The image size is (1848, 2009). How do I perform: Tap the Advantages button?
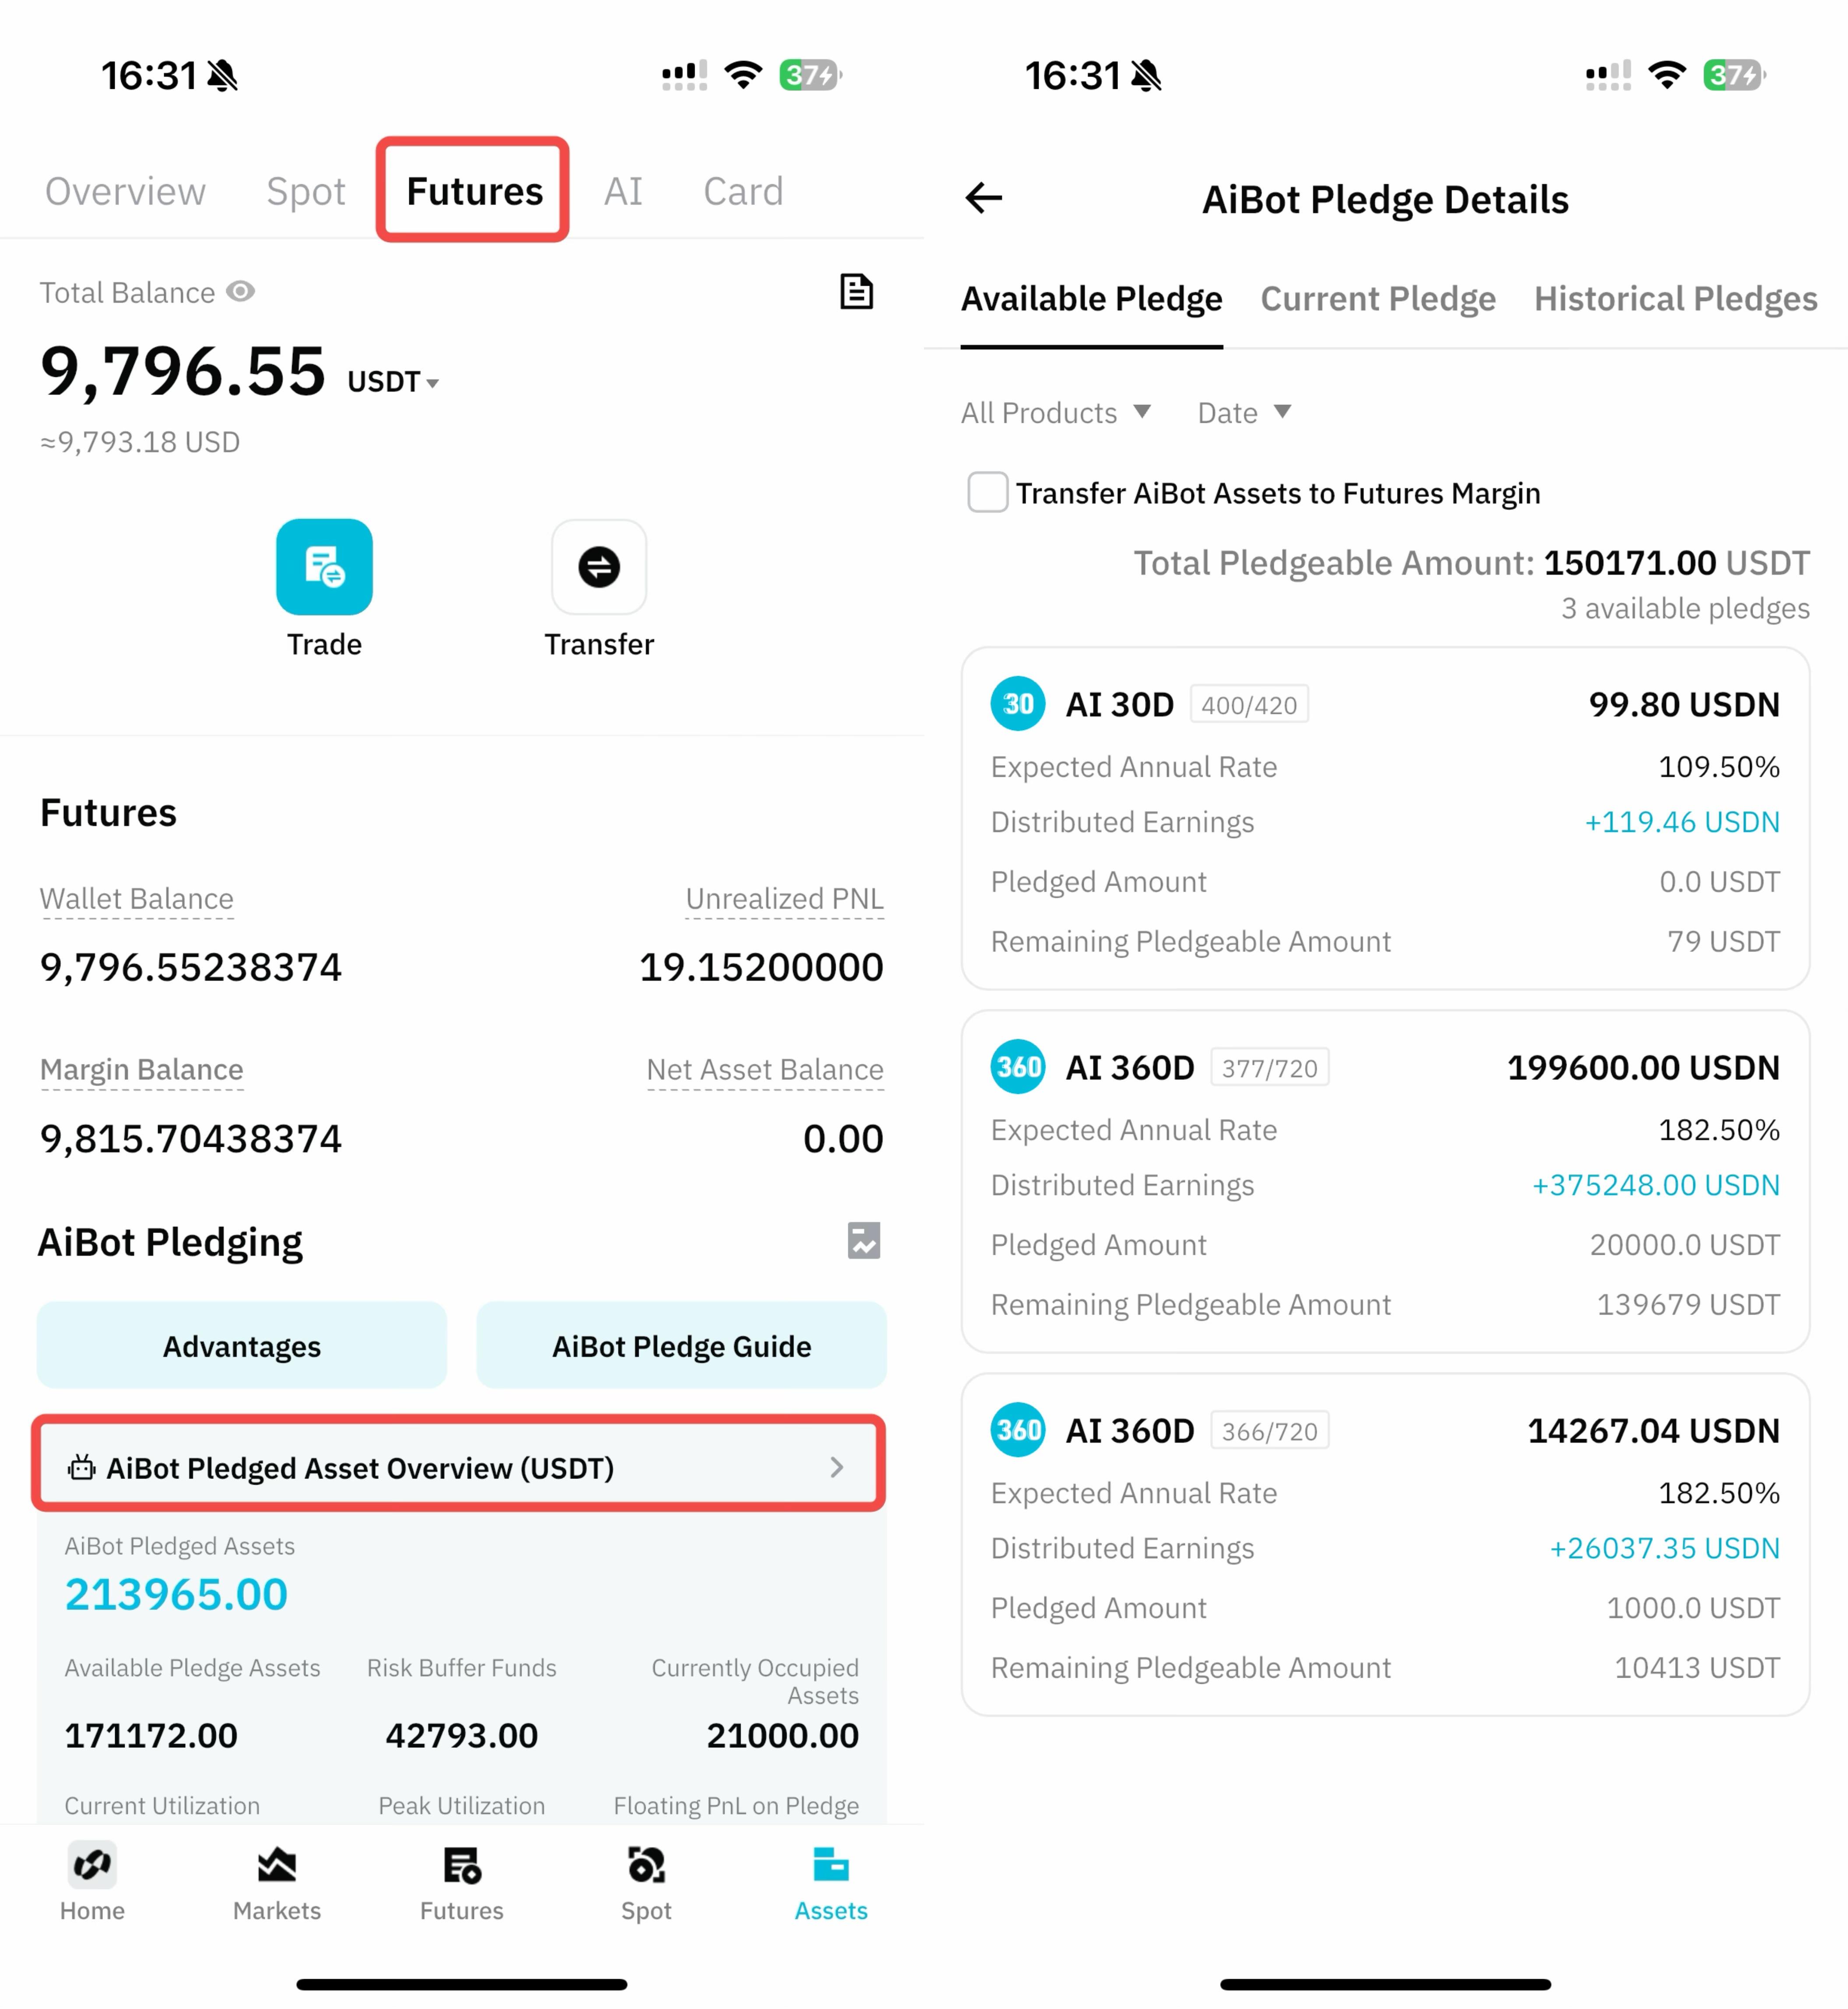coord(242,1346)
